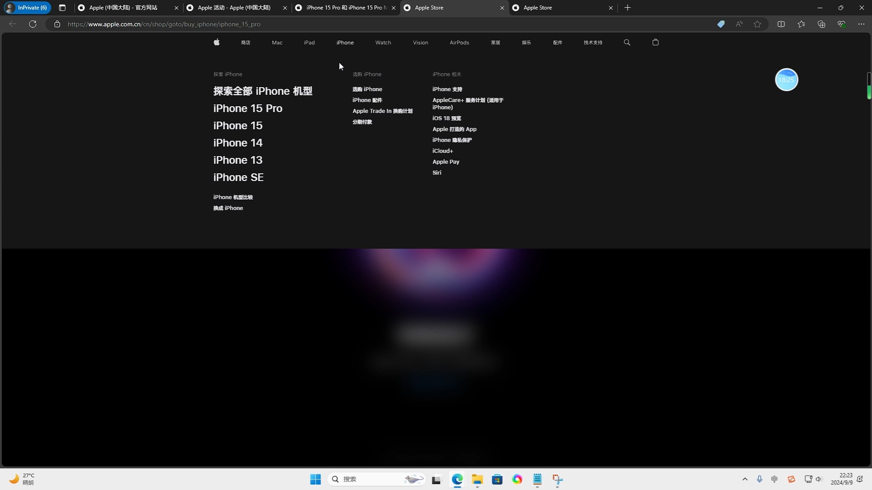The image size is (872, 490).
Task: Open Microsoft Edge from taskbar
Action: click(x=457, y=479)
